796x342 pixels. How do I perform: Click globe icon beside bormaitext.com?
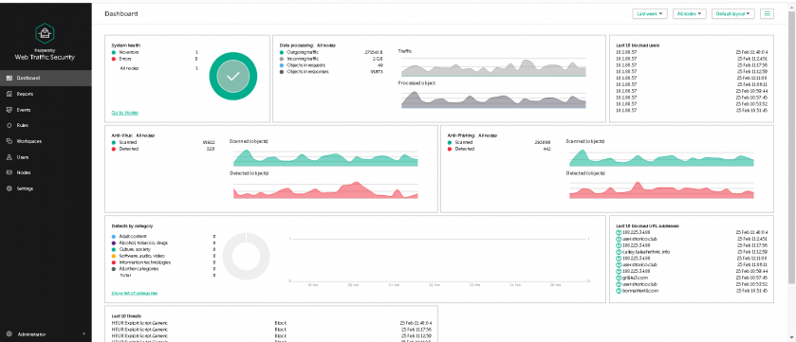[619, 291]
